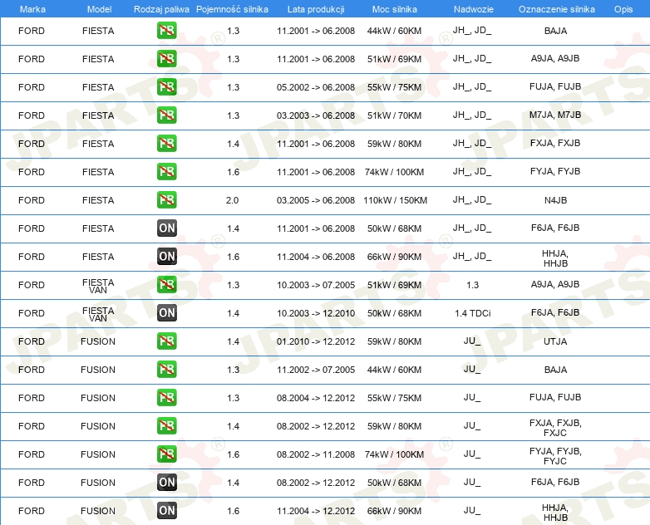This screenshot has height=525, width=650.
Task: Click date range 11.2002 -> 07.2005
Action: pos(316,370)
